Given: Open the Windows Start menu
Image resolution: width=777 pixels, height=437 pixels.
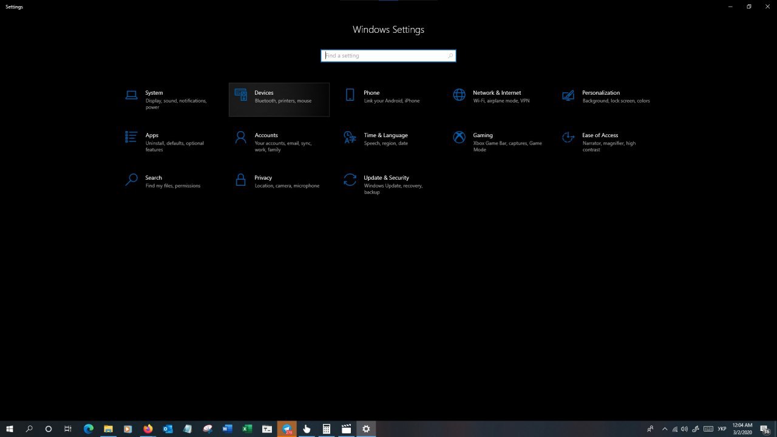Looking at the screenshot, I should tap(10, 429).
